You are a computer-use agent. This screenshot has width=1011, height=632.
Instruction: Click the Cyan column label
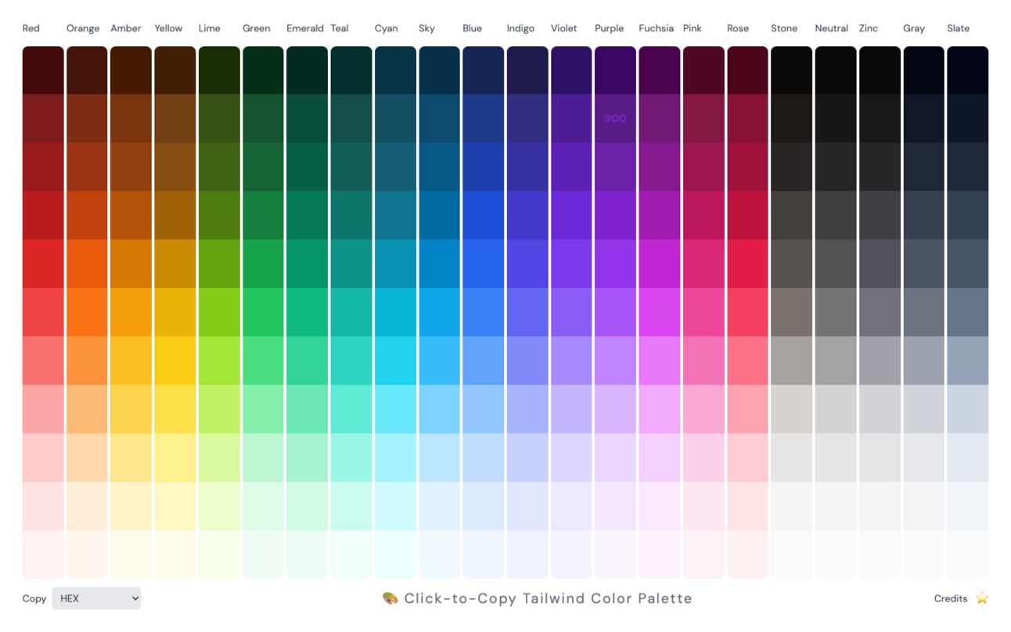[x=387, y=28]
